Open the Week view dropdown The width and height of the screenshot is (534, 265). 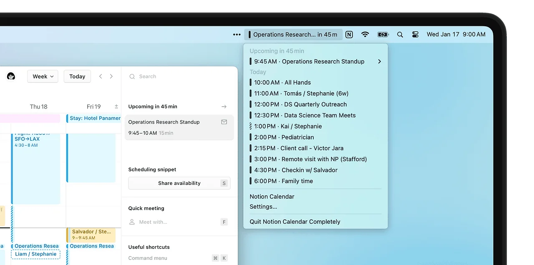pyautogui.click(x=43, y=76)
